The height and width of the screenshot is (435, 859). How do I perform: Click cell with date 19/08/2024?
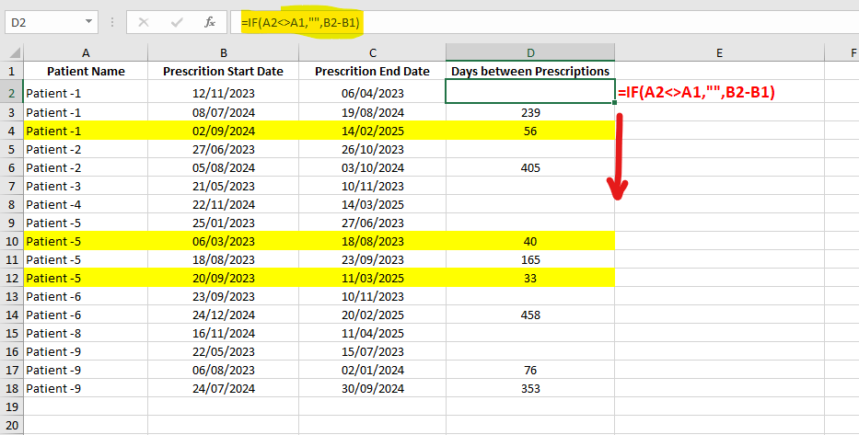(373, 113)
